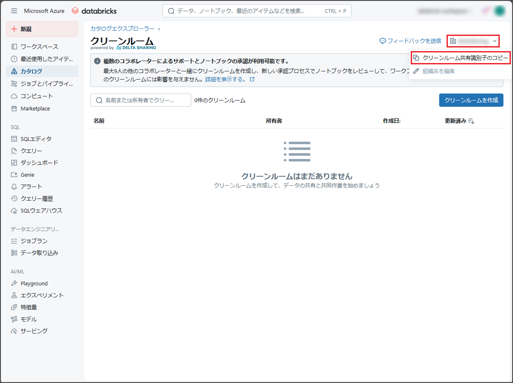Click the エクスペリメント flask icon
Image resolution: width=513 pixels, height=383 pixels.
coord(14,295)
